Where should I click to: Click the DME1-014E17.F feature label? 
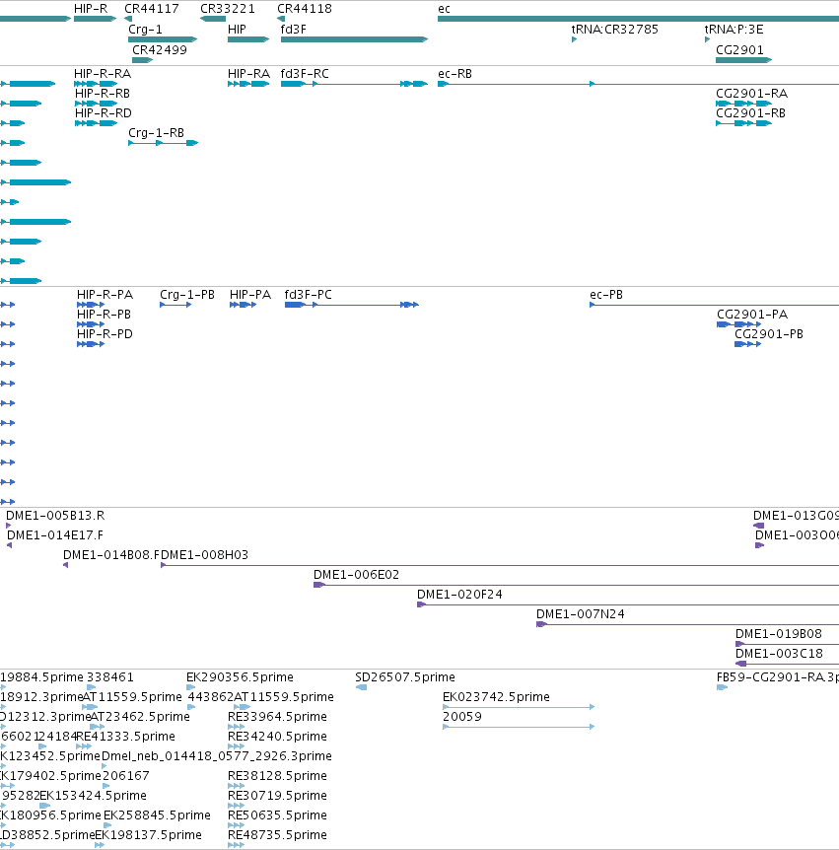(x=55, y=535)
